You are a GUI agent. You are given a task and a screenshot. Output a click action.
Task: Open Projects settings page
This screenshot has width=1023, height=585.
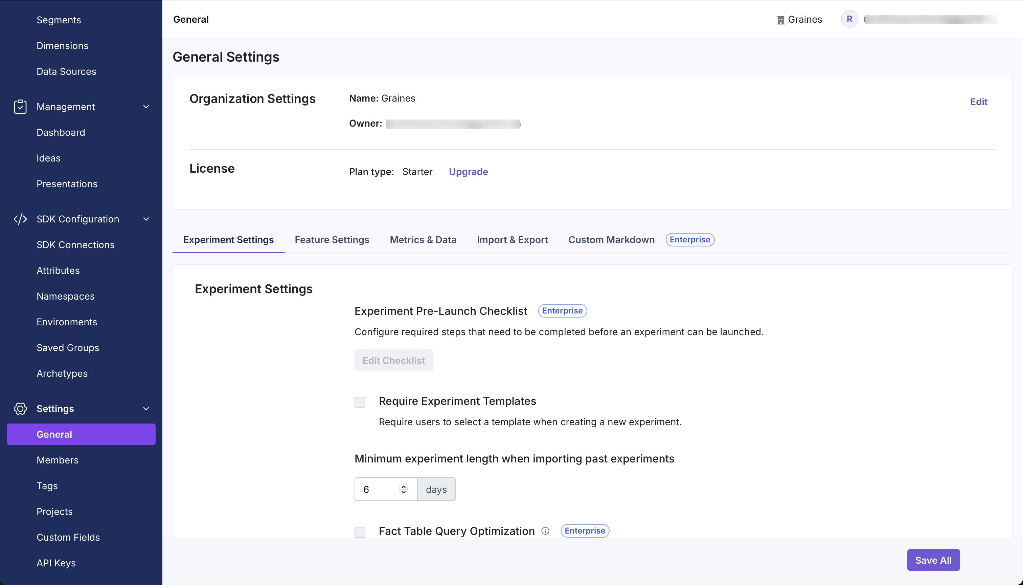(x=54, y=512)
